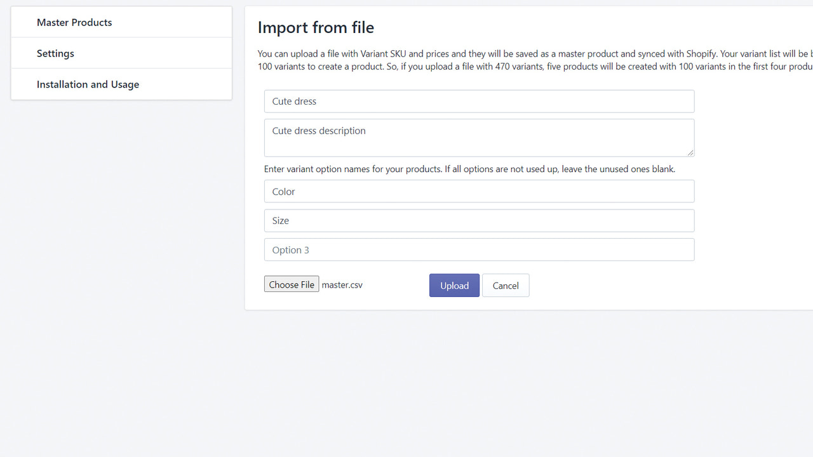Click inside the Cute dress title box

click(479, 101)
